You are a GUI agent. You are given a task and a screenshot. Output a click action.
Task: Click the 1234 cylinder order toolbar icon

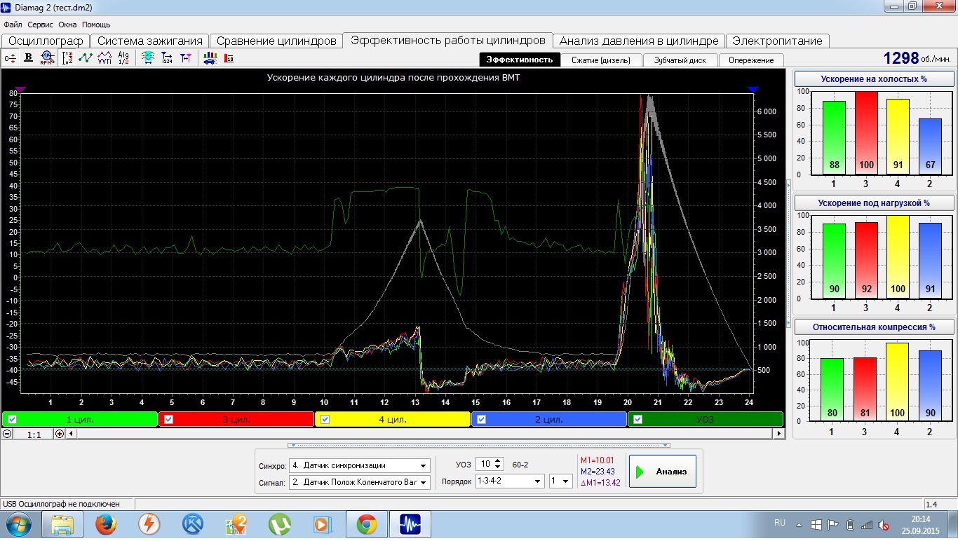pos(167,58)
